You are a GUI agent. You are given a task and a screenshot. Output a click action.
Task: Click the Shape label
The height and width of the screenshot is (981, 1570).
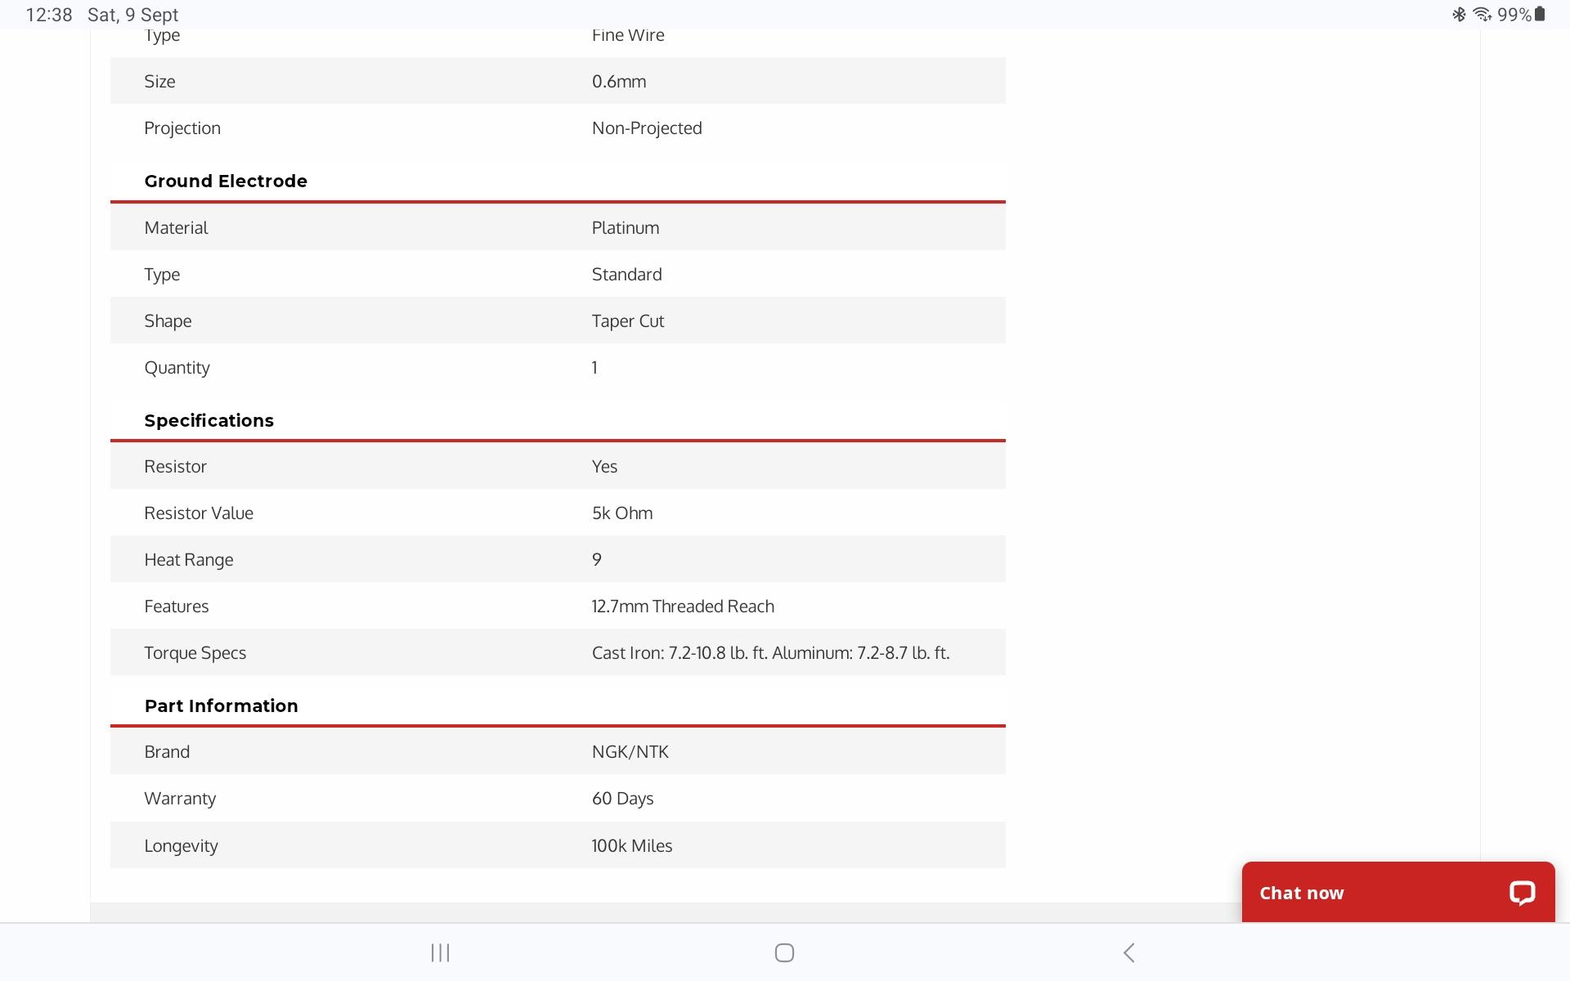(x=168, y=321)
